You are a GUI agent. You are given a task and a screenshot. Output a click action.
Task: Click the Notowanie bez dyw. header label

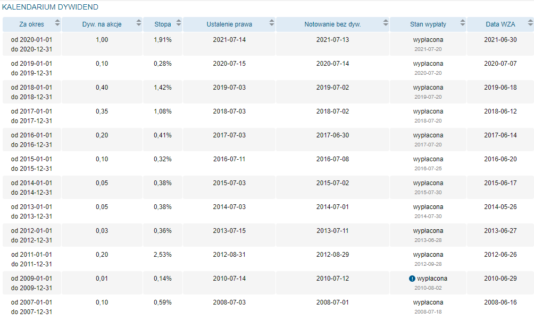pos(332,24)
